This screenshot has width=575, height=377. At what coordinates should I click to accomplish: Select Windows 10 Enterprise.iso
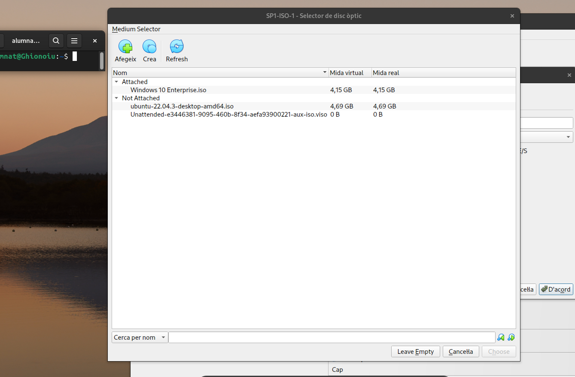tap(168, 90)
